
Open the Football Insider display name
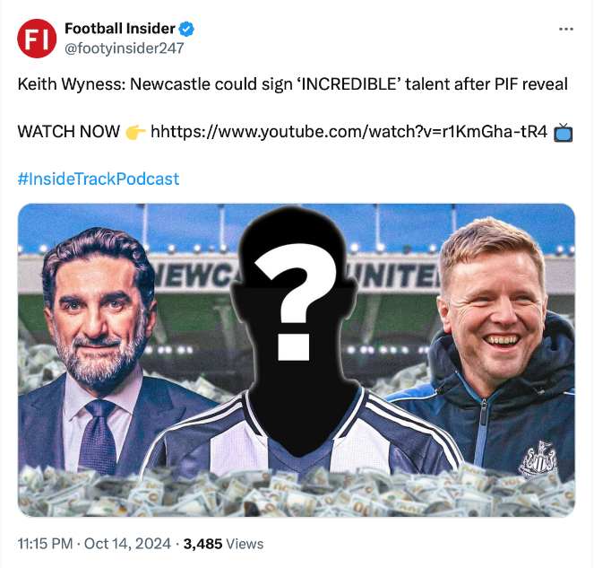click(x=120, y=29)
